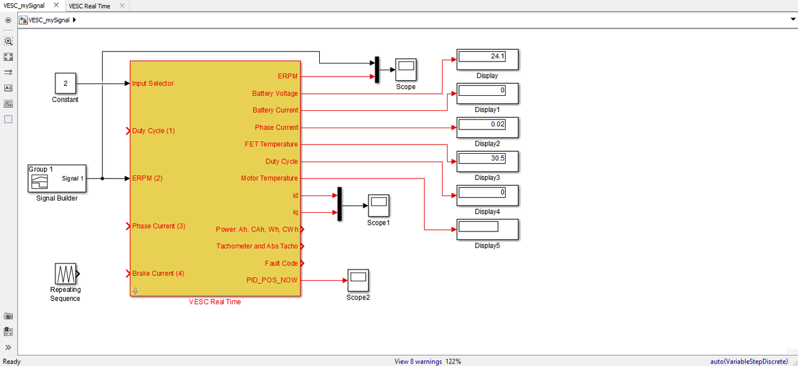Image resolution: width=798 pixels, height=366 pixels.
Task: Select the Display2 block showing 0.02
Action: (x=488, y=128)
